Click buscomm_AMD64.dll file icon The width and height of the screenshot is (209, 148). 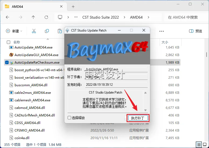click(11, 85)
